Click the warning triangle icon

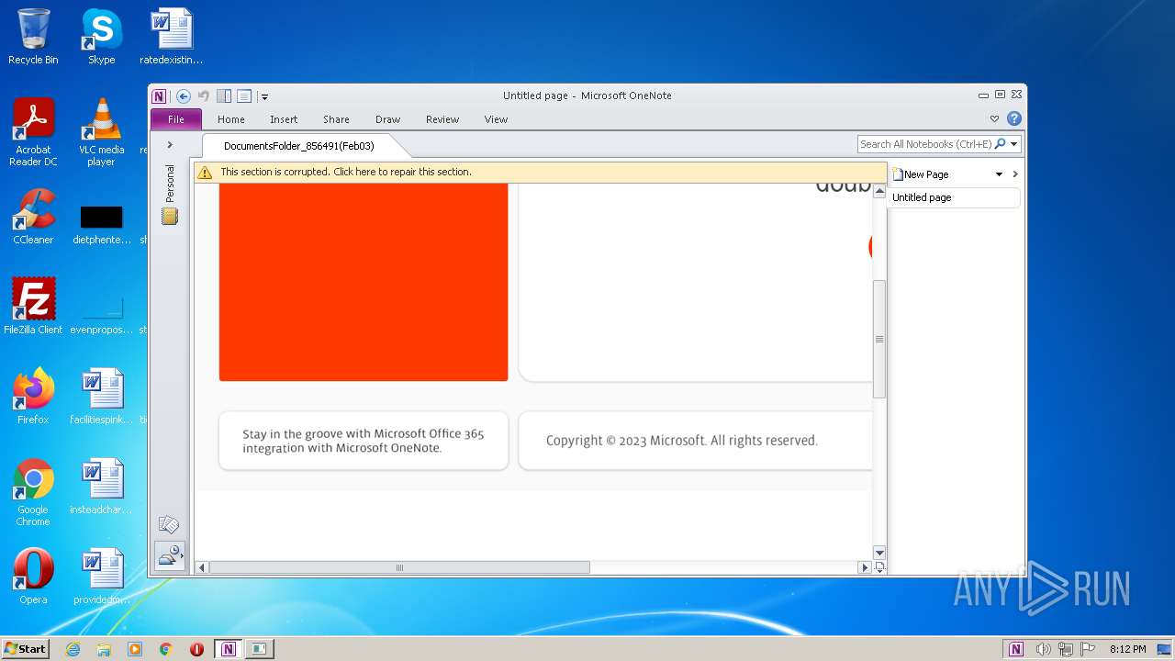pyautogui.click(x=205, y=172)
